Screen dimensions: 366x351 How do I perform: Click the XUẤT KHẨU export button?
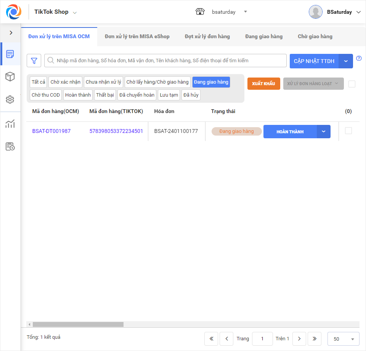coord(263,84)
